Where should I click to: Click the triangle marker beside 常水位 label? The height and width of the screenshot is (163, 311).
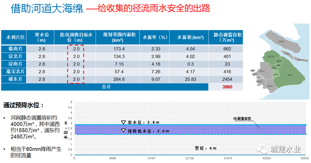click(123, 123)
